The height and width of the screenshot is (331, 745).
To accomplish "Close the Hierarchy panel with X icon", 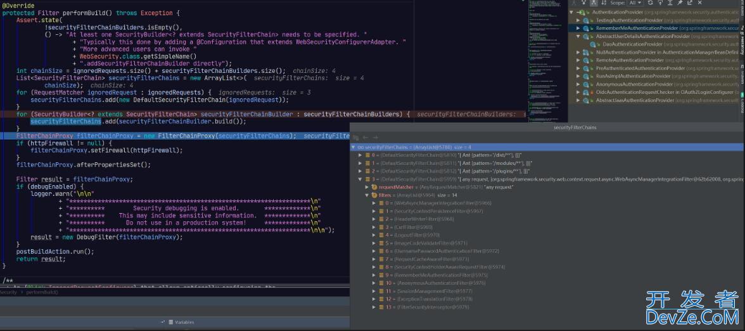I will (699, 3).
